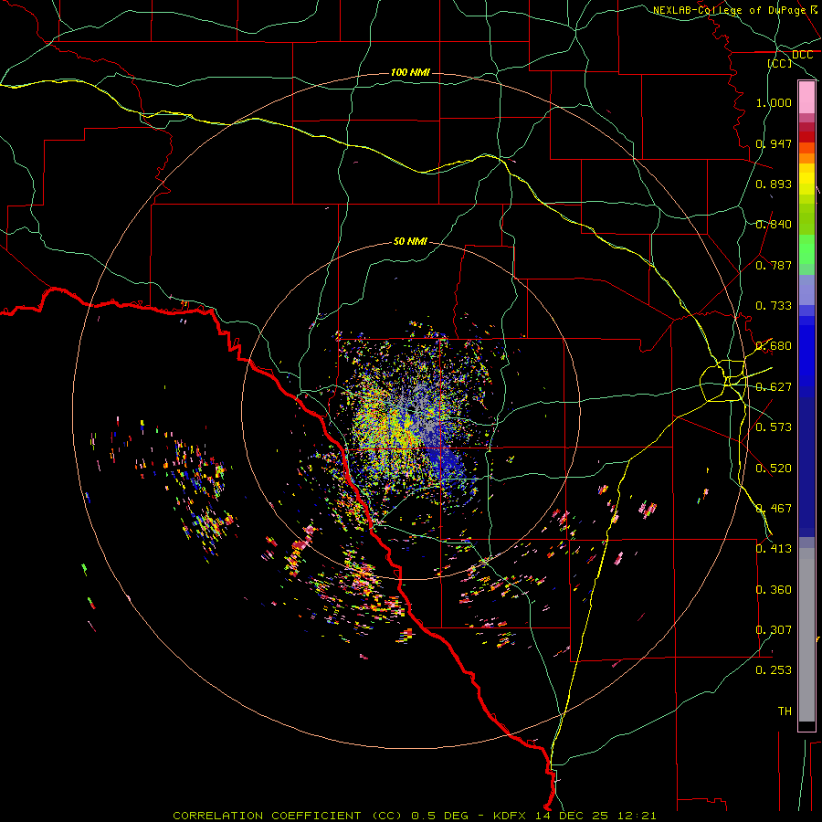Select the 0.520 legend value
822x822 pixels.
coord(774,469)
